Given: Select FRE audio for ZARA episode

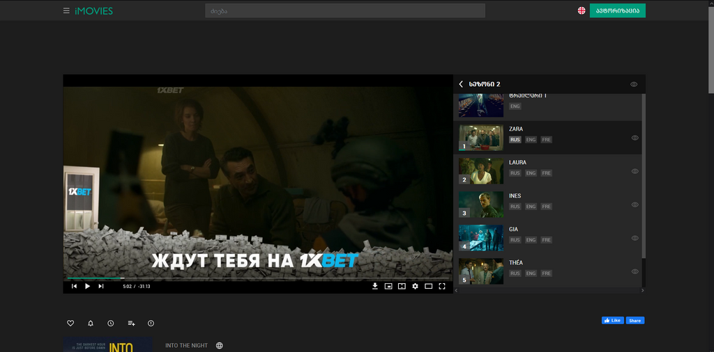Looking at the screenshot, I should (547, 140).
